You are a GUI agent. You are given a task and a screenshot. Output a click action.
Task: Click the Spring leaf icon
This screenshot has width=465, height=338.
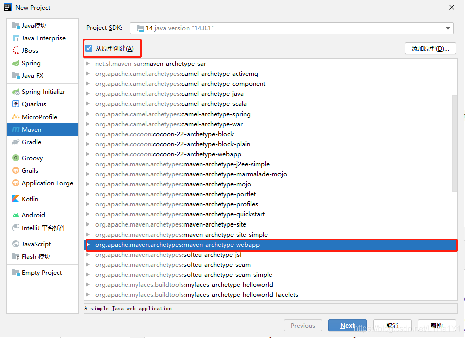point(16,63)
